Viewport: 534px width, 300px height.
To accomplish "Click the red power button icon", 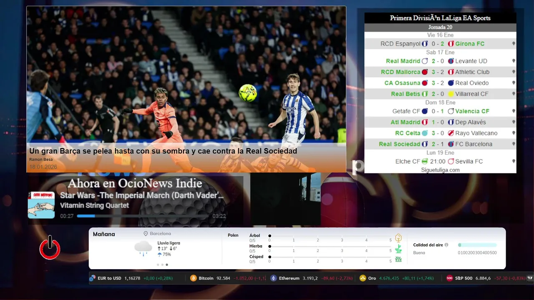I will coord(50,248).
